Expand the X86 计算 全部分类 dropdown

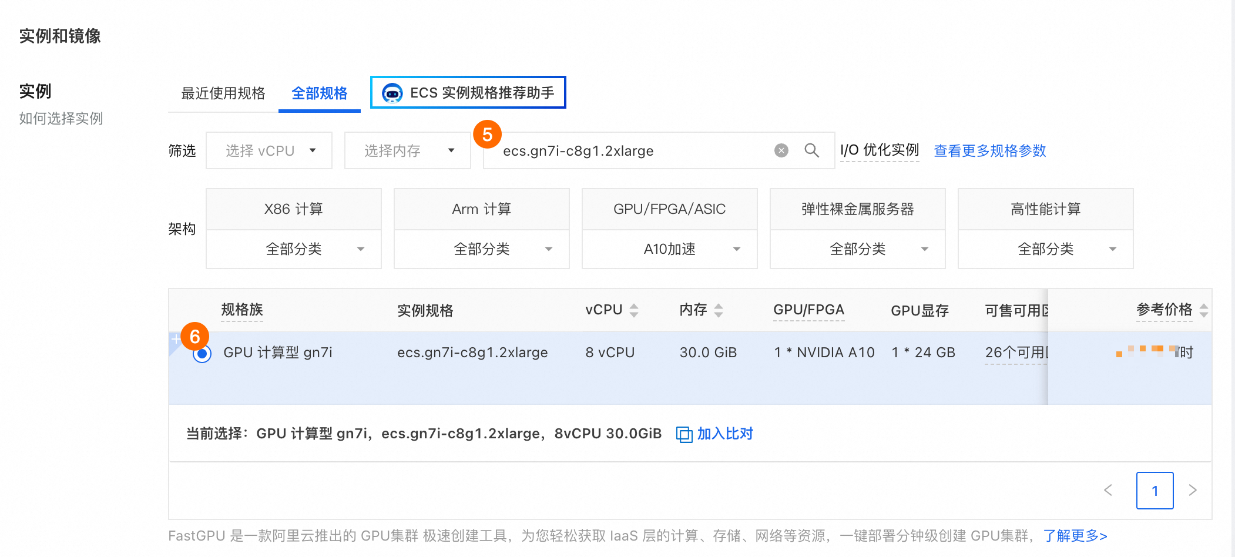coord(294,249)
